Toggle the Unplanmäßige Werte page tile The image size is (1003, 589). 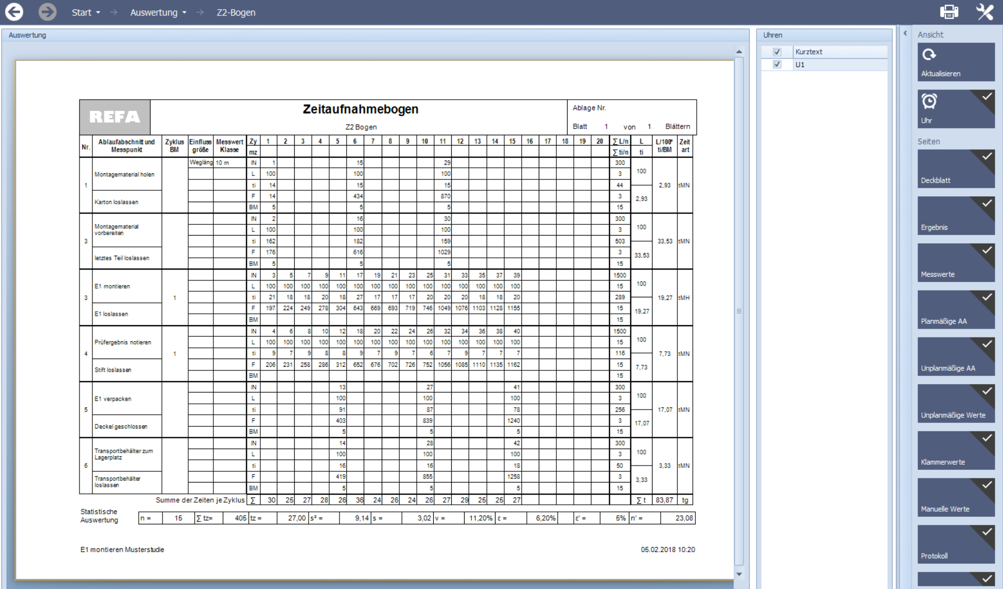pos(956,403)
